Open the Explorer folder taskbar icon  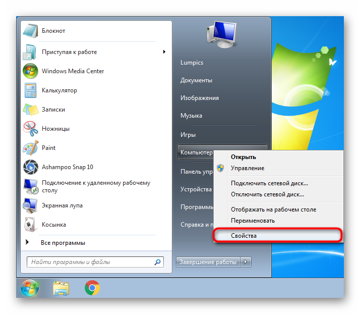(x=61, y=288)
